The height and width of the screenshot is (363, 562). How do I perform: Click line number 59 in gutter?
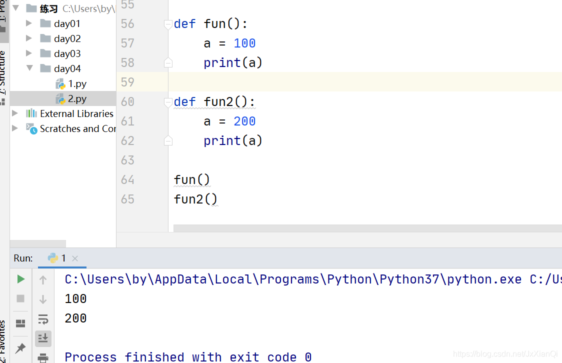point(127,82)
